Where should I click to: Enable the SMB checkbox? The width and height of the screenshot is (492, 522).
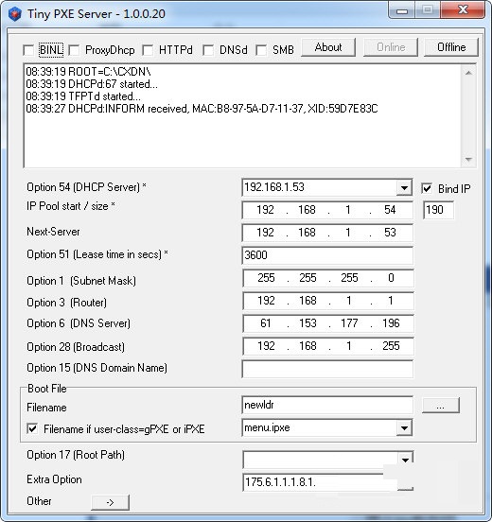pos(261,51)
